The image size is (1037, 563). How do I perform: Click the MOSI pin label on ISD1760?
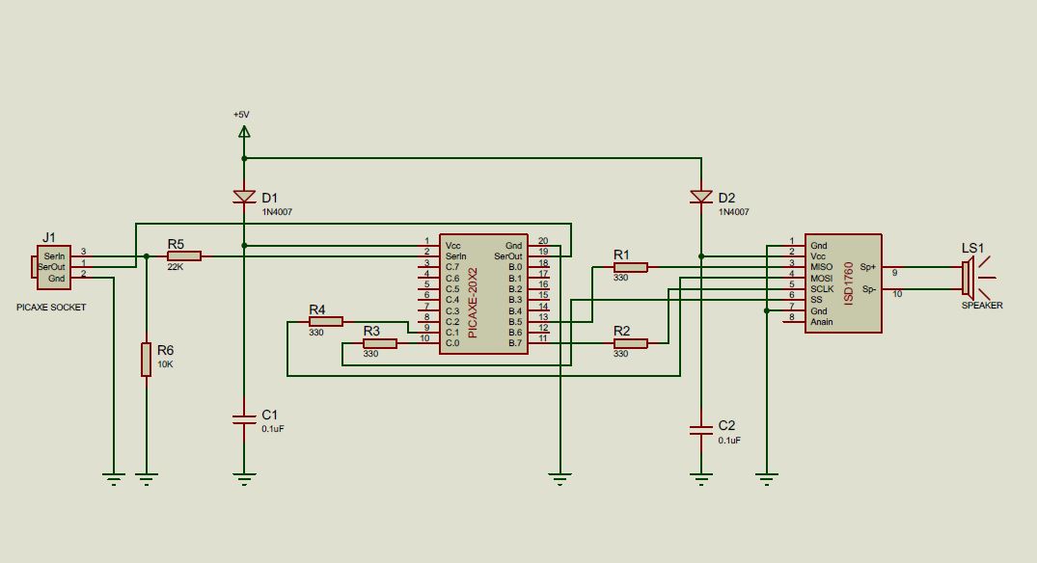(821, 279)
